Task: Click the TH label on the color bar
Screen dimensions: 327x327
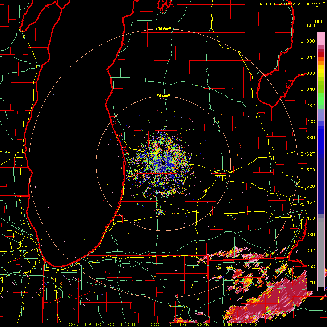Action: (x=312, y=283)
